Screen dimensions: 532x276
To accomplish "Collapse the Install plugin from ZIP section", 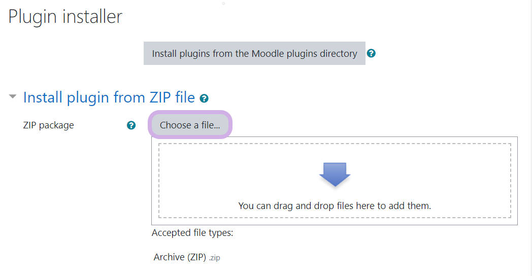I will click(x=13, y=97).
